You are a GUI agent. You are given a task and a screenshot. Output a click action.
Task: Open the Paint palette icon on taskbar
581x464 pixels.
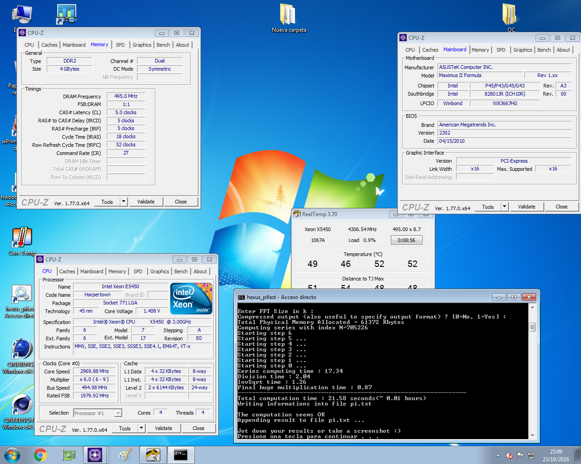(124, 455)
